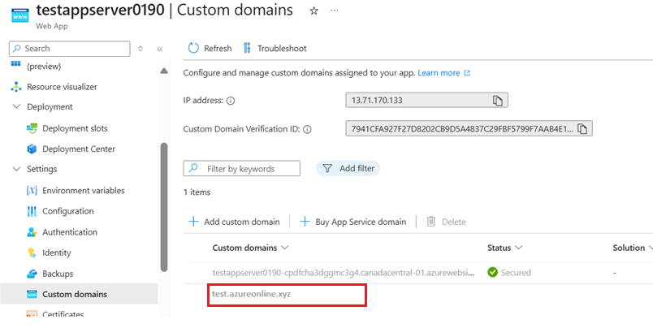Viewport: 653px width, 328px height.
Task: Click the IP address field 13.71.170.133
Action: pos(427,101)
